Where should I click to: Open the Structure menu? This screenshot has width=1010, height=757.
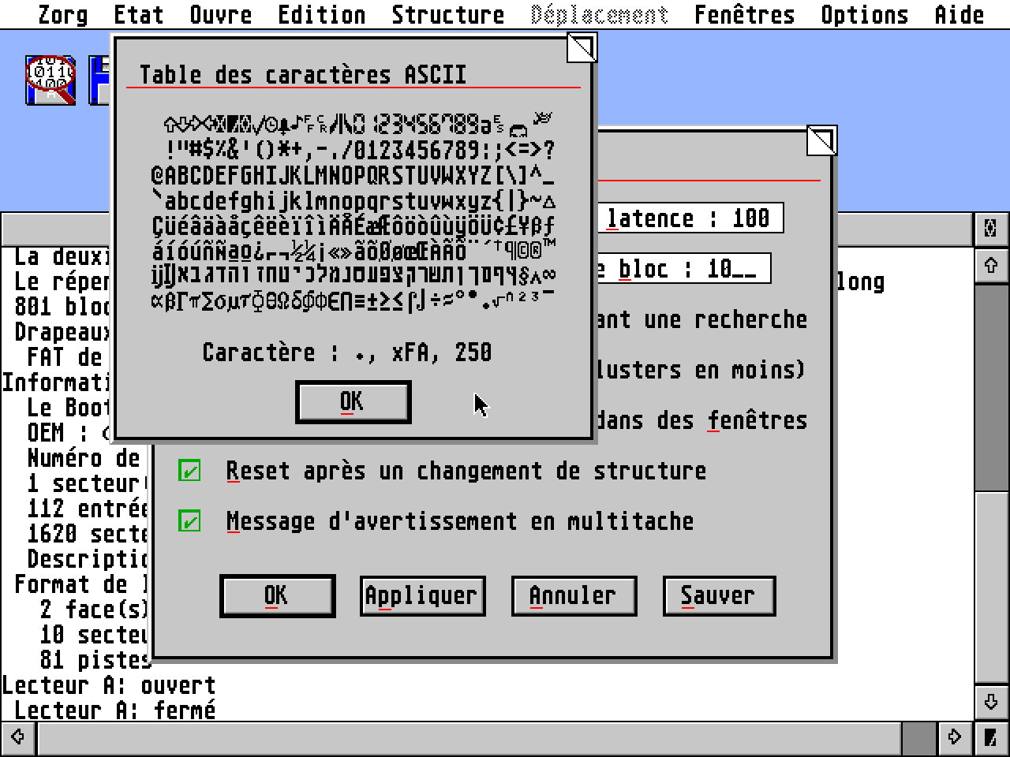pos(447,13)
